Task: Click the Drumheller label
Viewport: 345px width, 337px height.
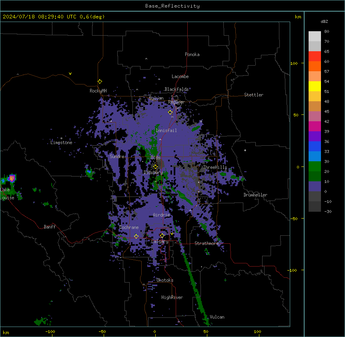Action: (x=255, y=195)
